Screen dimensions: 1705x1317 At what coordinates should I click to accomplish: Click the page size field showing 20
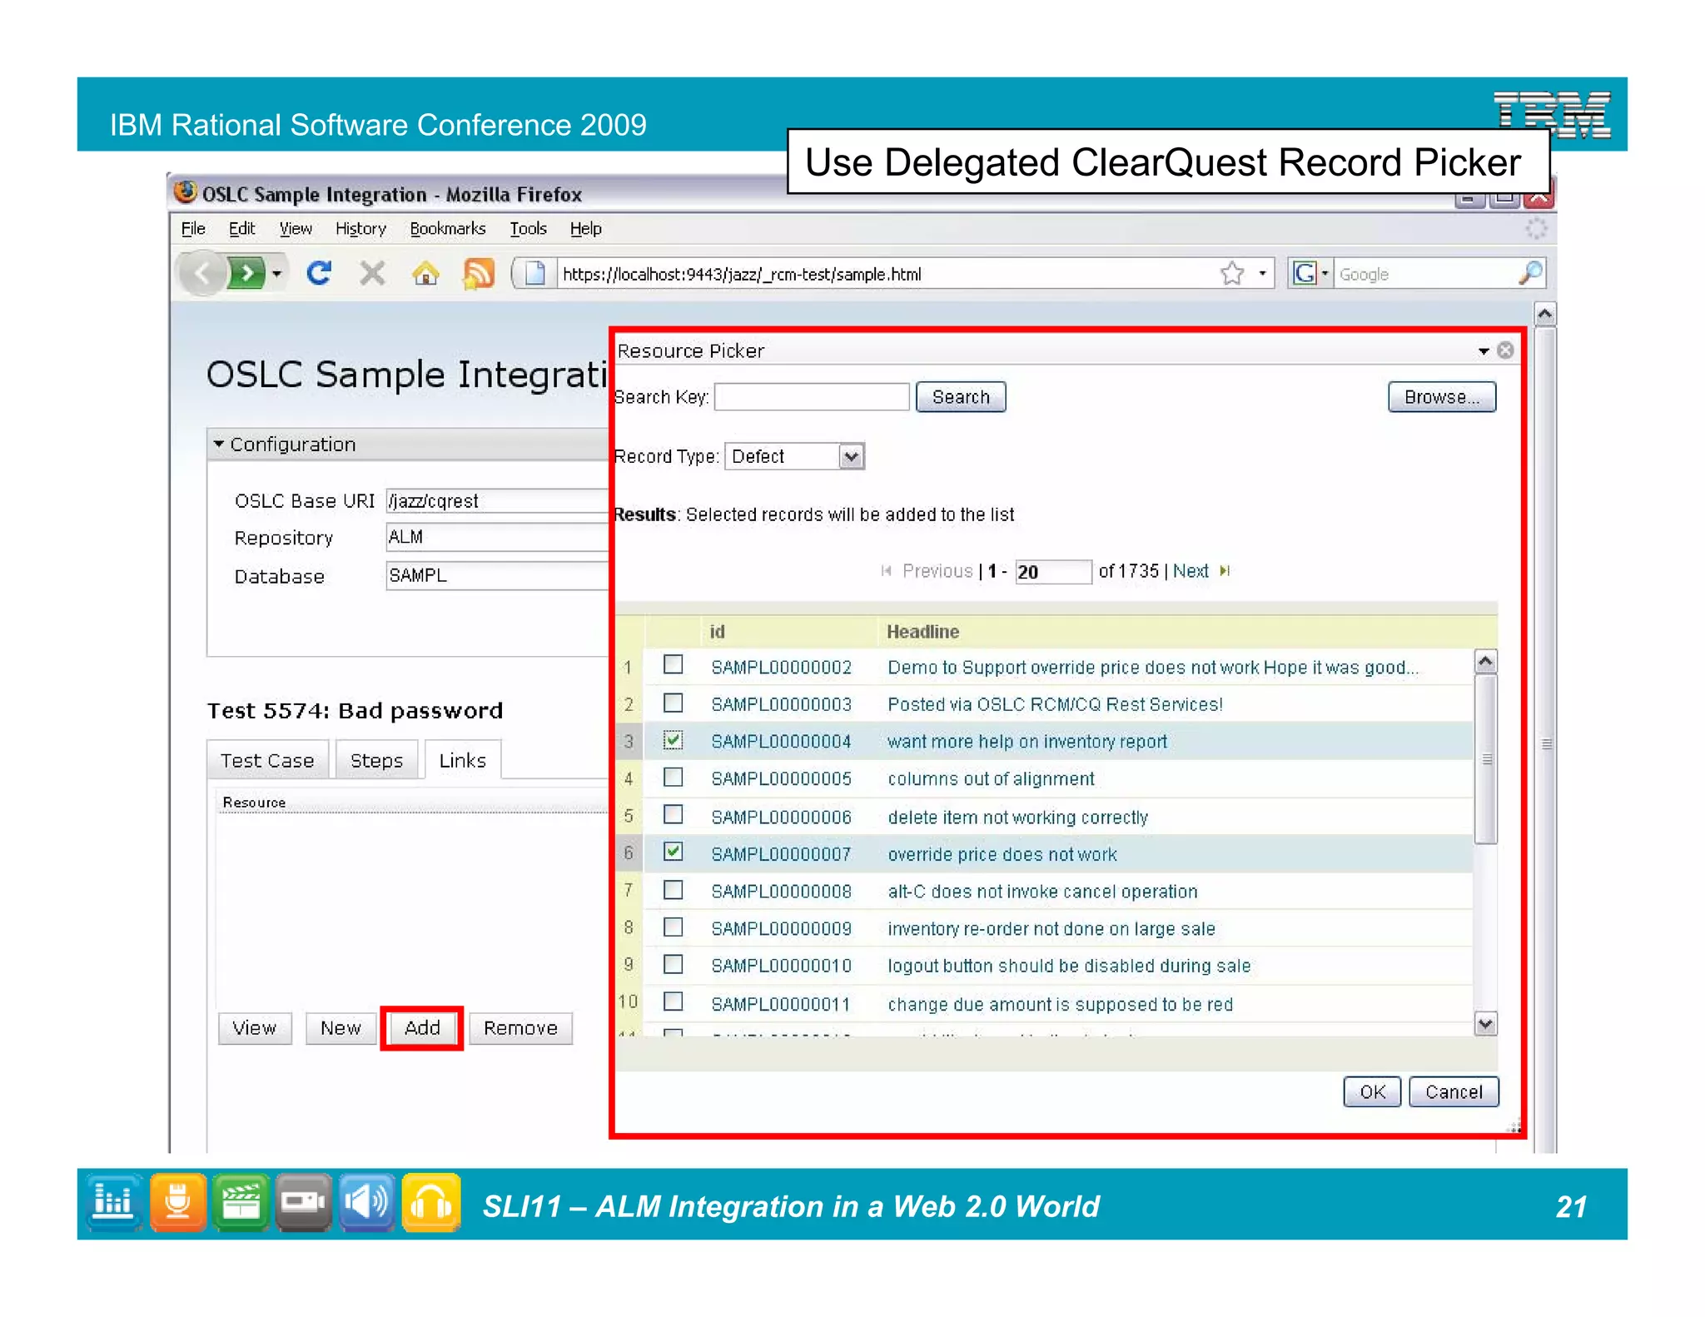click(x=1052, y=572)
